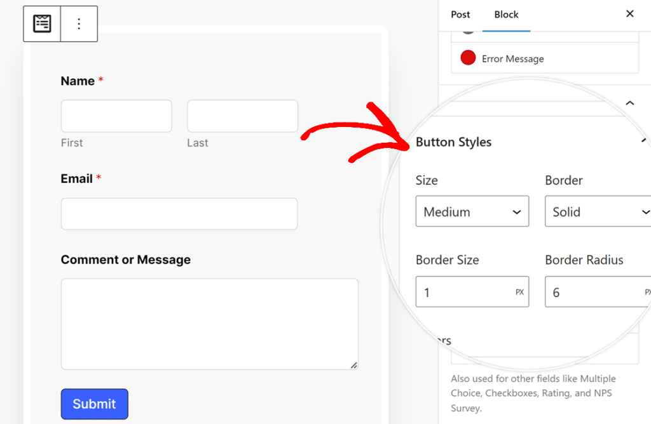Switch to the Block tab
Screen dimensions: 651x424
click(506, 15)
